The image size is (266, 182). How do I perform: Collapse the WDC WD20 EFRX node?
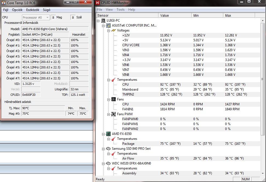(103, 164)
